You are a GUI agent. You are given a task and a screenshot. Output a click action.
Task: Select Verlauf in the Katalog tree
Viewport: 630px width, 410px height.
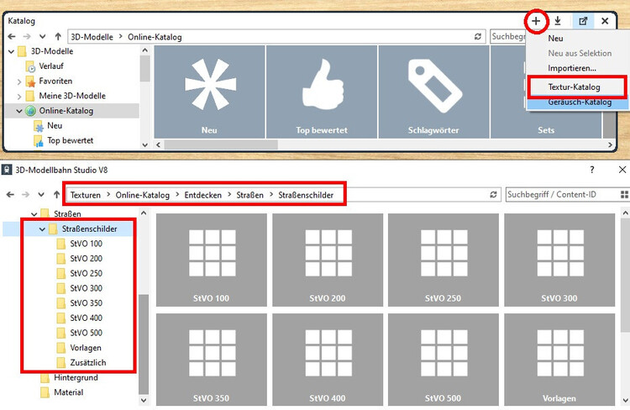[x=51, y=66]
